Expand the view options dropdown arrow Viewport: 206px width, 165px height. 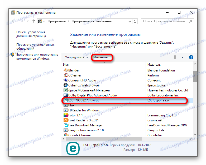pos(183,57)
